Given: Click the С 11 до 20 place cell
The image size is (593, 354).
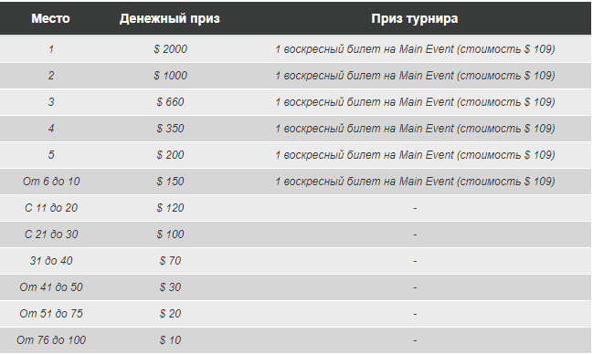Looking at the screenshot, I should click(51, 208).
